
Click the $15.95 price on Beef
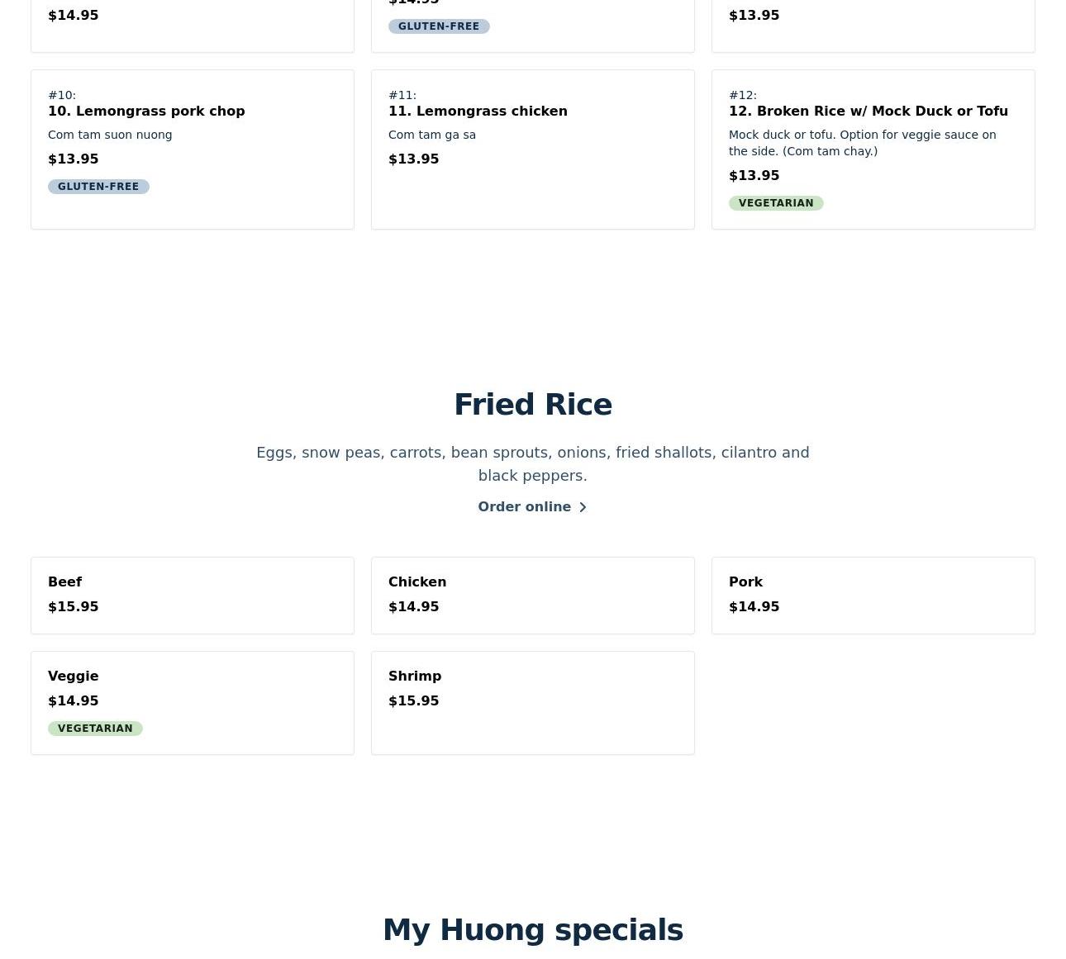(x=74, y=606)
